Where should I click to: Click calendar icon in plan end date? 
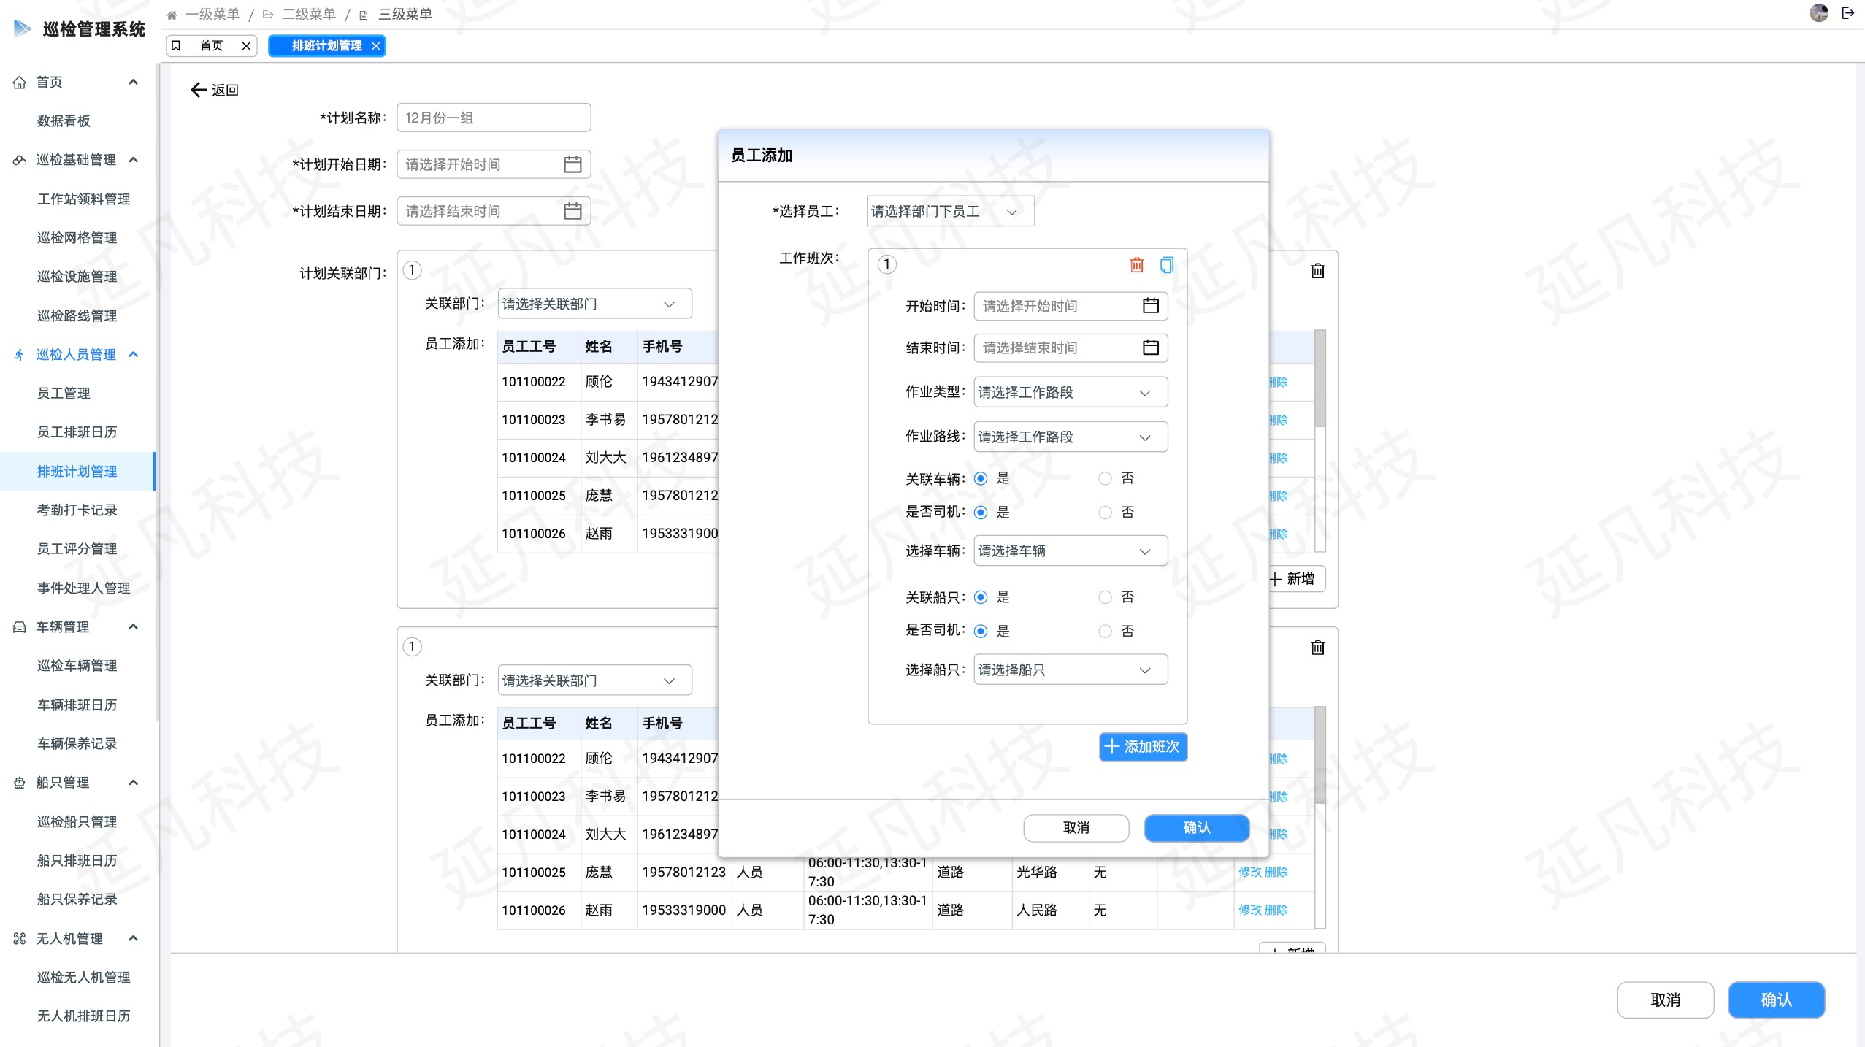point(572,211)
